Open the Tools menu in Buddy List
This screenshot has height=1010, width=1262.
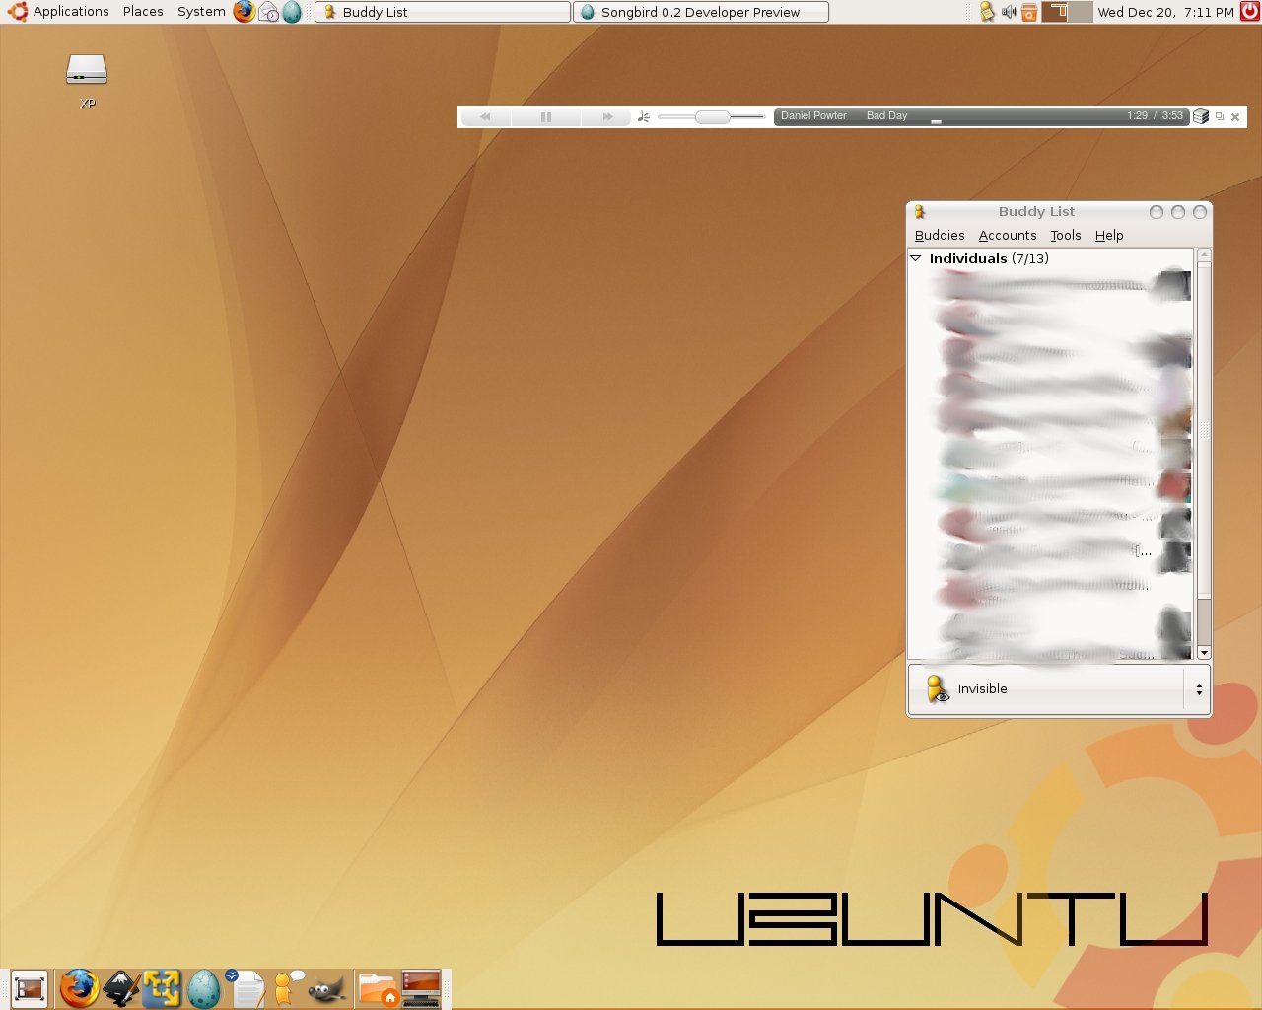click(1066, 235)
